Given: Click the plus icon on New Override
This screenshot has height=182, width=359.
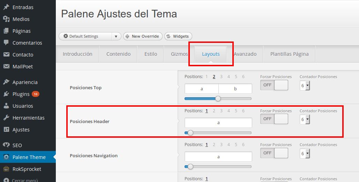Looking at the screenshot, I should click(x=128, y=36).
